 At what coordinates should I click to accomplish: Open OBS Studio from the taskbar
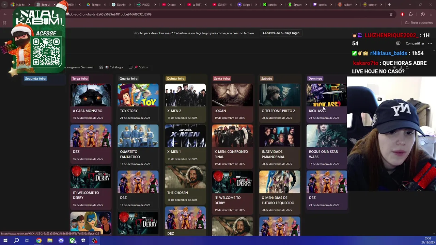(95, 241)
